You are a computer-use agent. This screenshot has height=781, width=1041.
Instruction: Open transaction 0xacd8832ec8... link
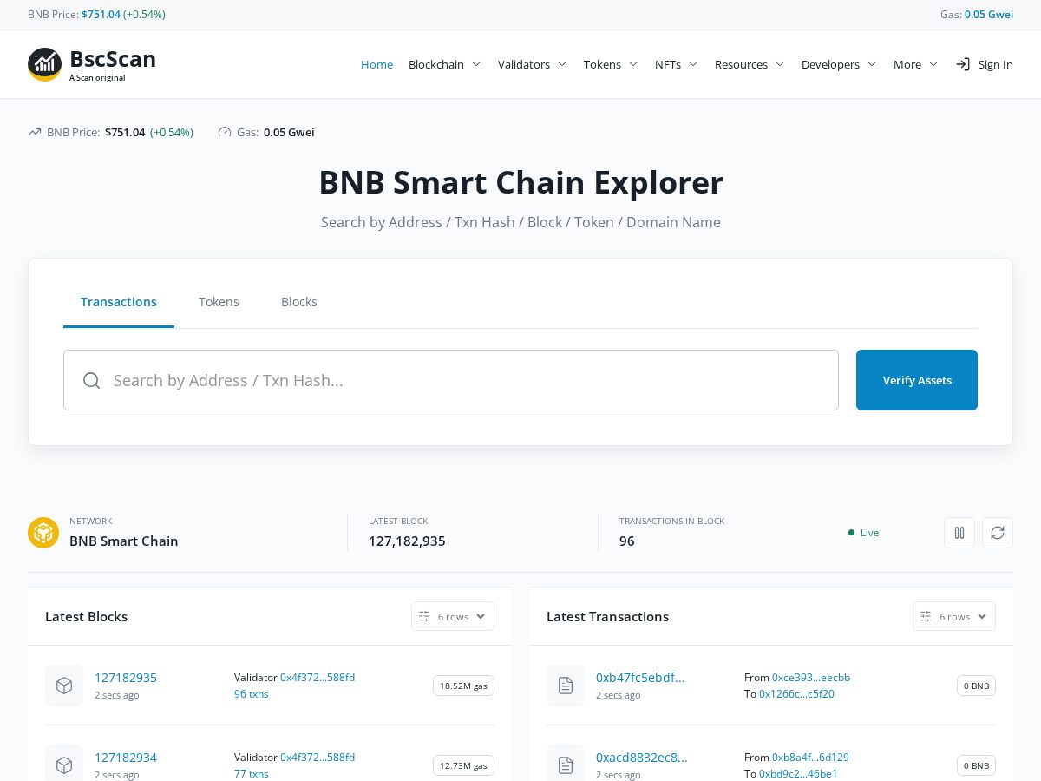(x=642, y=758)
